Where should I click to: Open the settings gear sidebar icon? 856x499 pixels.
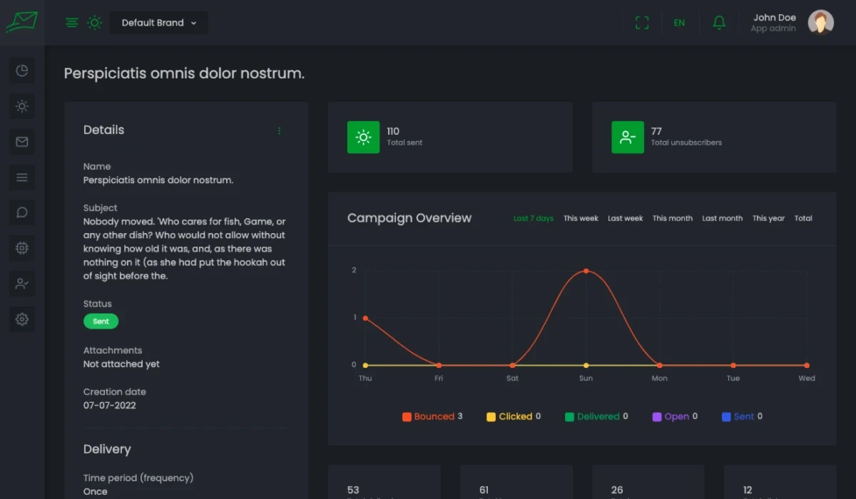coord(22,319)
